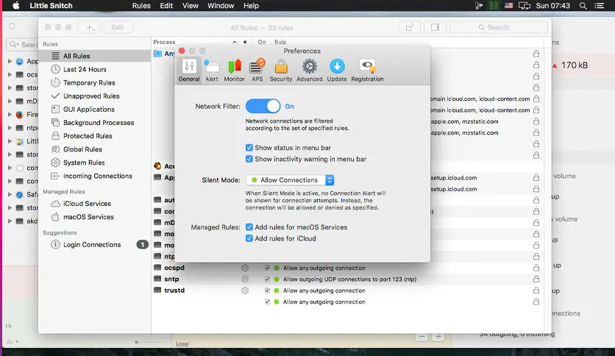This screenshot has height=356, width=615.
Task: Click the gear icon for trustd
Action: pos(245,291)
